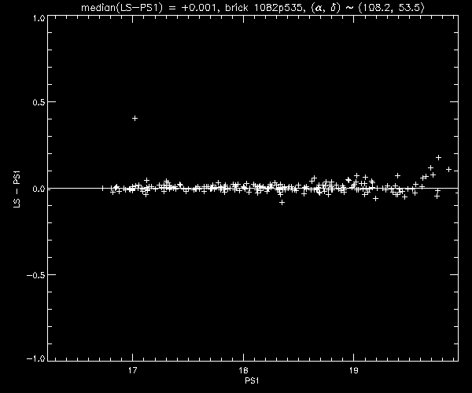Click the isolated outlier point near 0.4
This screenshot has width=472, height=393.
point(135,119)
